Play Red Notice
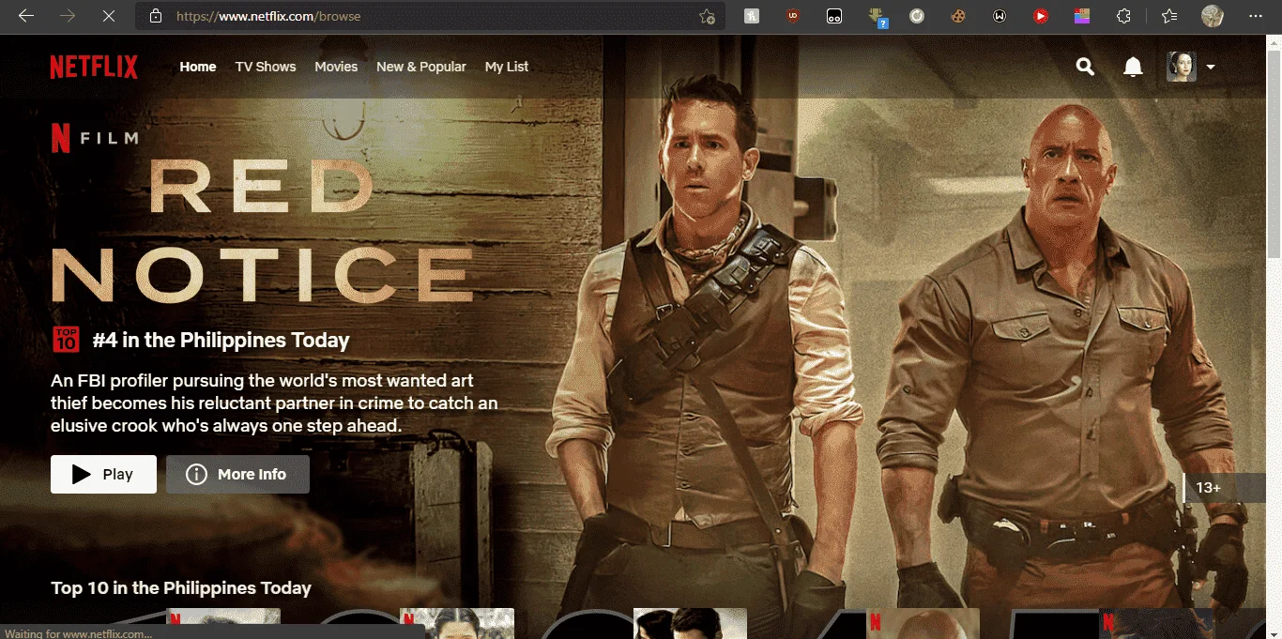Image resolution: width=1282 pixels, height=639 pixels. [x=103, y=474]
